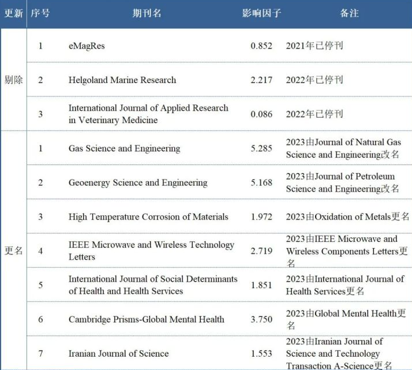The width and height of the screenshot is (412, 370).
Task: Click impact factor 1.553
Action: [261, 353]
